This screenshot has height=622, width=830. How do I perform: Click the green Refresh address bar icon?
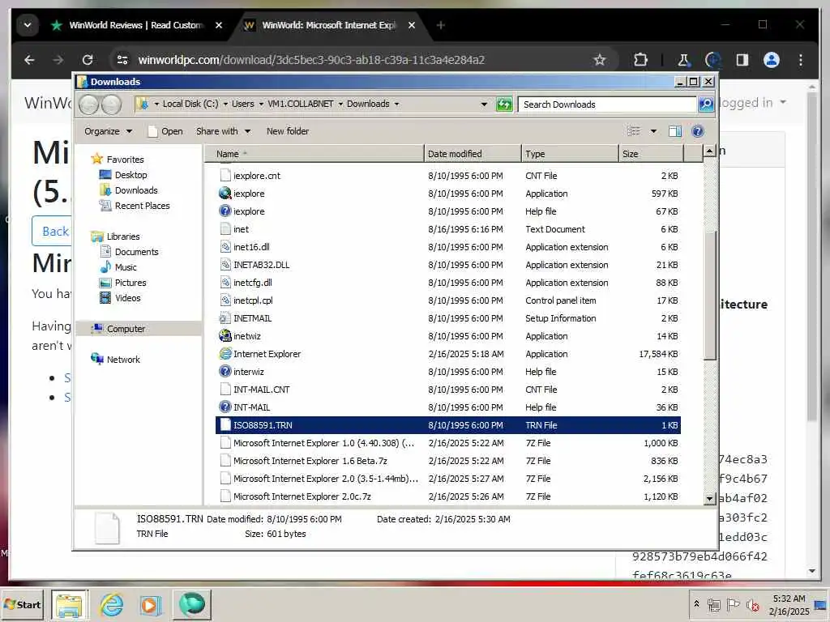pyautogui.click(x=504, y=104)
